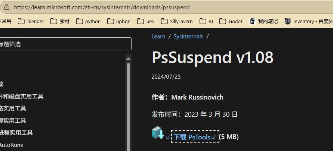Open the python bookmark folder
Screen dimensions: 333x151
tap(89, 21)
